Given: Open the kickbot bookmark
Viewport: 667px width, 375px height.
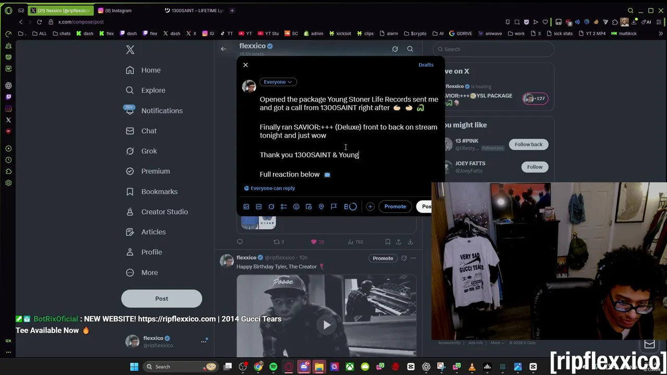Looking at the screenshot, I should [x=340, y=33].
